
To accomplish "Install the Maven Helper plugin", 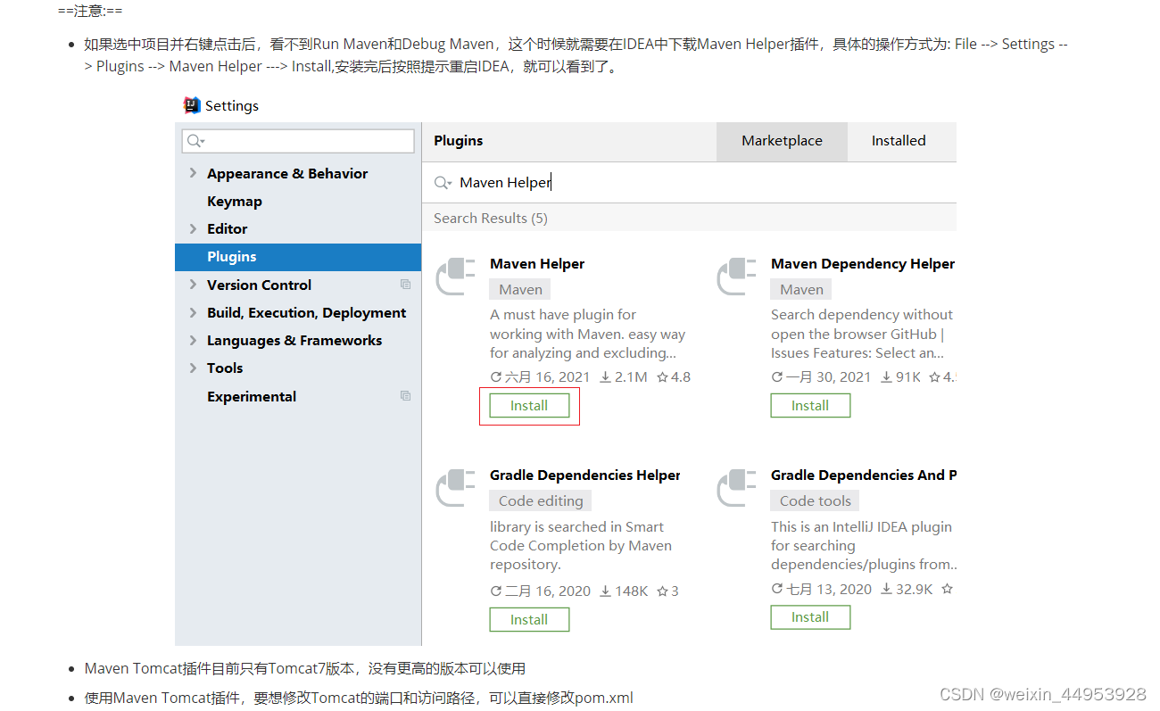I will click(x=529, y=406).
